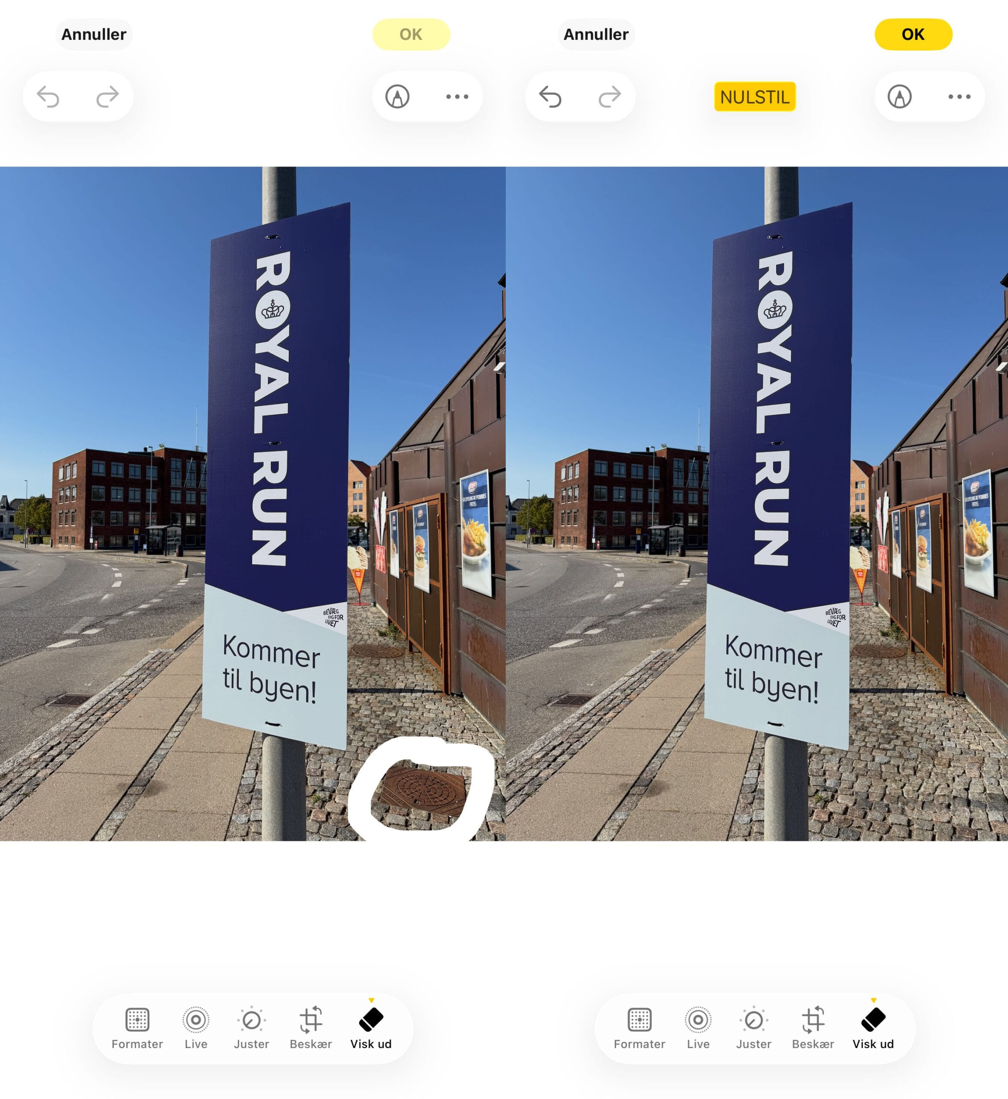Viewport: 1008px width, 1099px height.
Task: Redo arrow in the right screen
Action: pyautogui.click(x=610, y=97)
